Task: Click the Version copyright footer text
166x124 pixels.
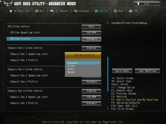Action: click(83, 122)
